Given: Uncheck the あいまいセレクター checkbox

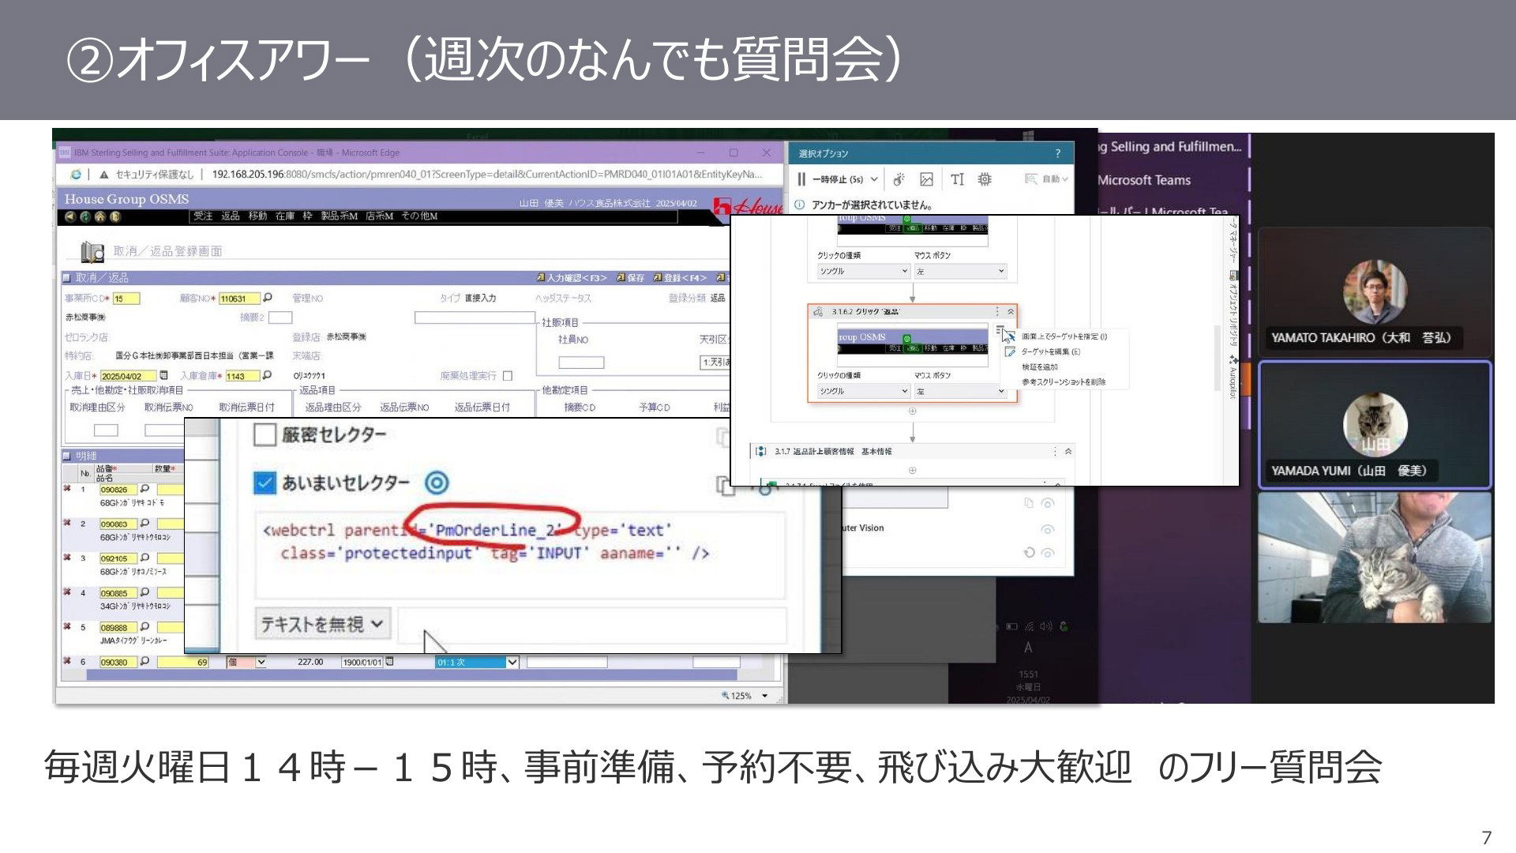Looking at the screenshot, I should (265, 483).
